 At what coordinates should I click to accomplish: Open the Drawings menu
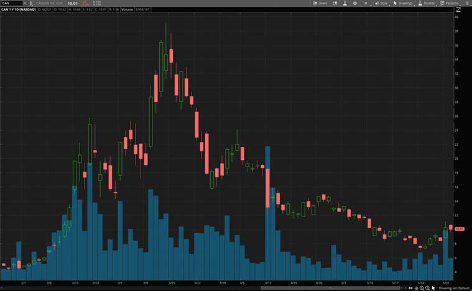click(404, 3)
